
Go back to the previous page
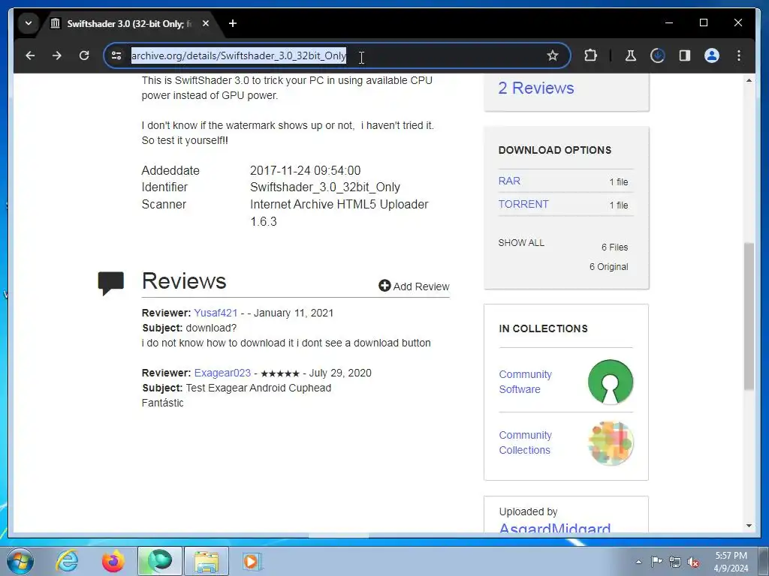coord(30,55)
